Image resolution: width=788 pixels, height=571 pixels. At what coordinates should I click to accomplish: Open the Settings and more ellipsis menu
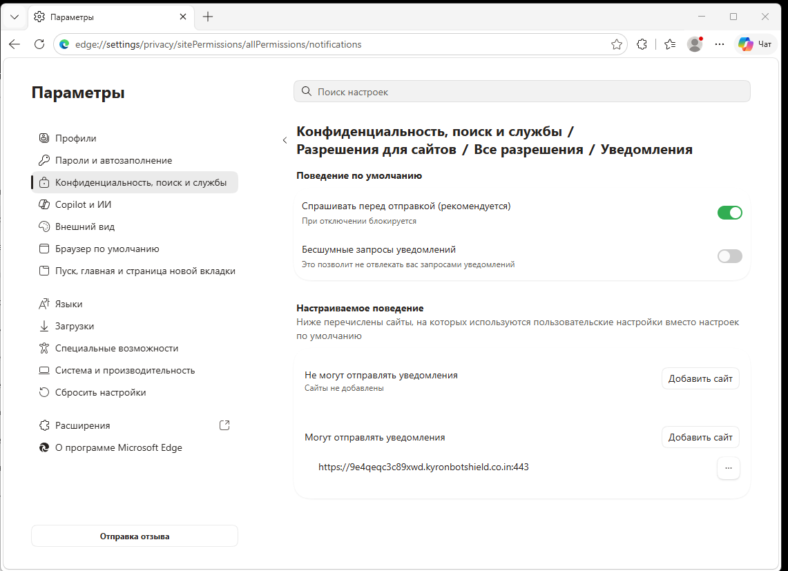point(720,44)
